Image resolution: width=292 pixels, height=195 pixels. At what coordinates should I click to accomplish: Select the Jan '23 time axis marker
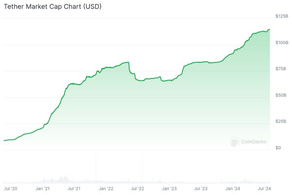tap(169, 189)
